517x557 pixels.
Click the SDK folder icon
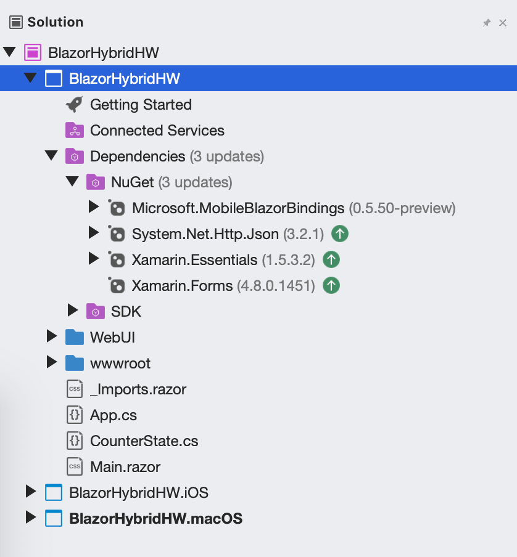click(96, 312)
